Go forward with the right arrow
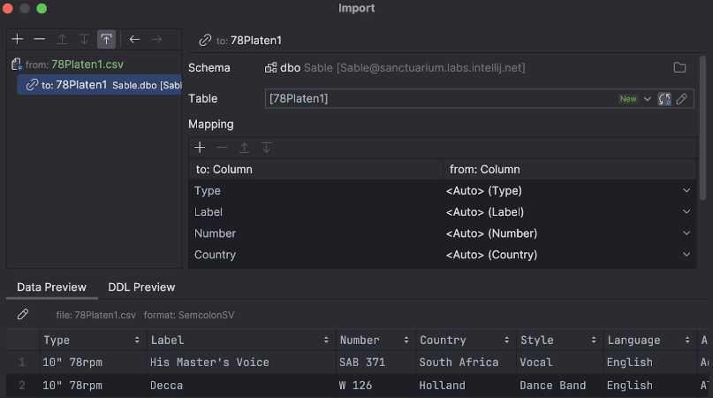The image size is (713, 398). (156, 39)
